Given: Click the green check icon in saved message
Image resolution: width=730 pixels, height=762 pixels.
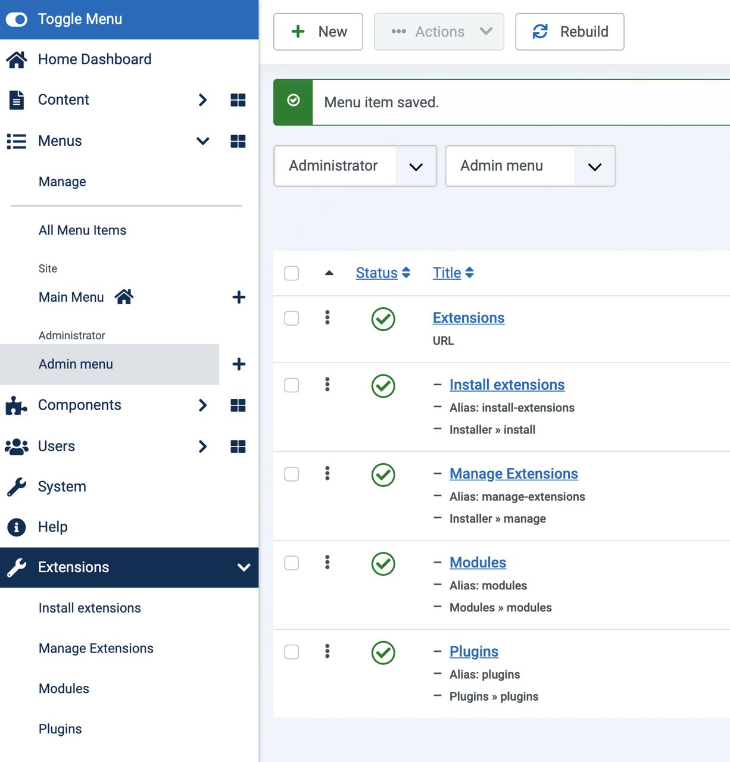Looking at the screenshot, I should tap(294, 101).
